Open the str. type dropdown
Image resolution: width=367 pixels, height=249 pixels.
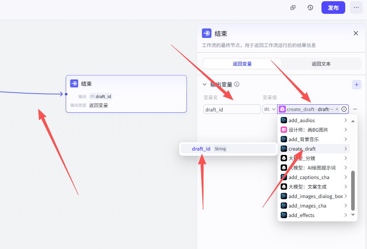(269, 109)
